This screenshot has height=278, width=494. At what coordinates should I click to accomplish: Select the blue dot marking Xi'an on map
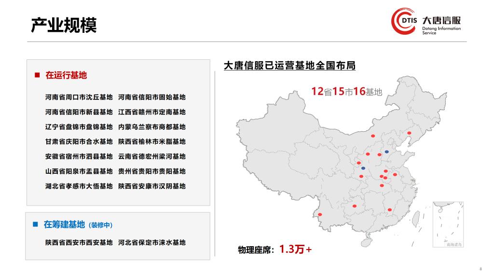click(363, 168)
